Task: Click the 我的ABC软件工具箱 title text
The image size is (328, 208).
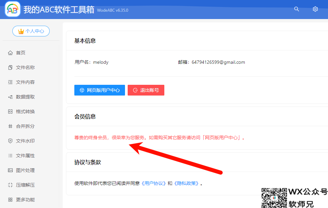Action: point(59,10)
